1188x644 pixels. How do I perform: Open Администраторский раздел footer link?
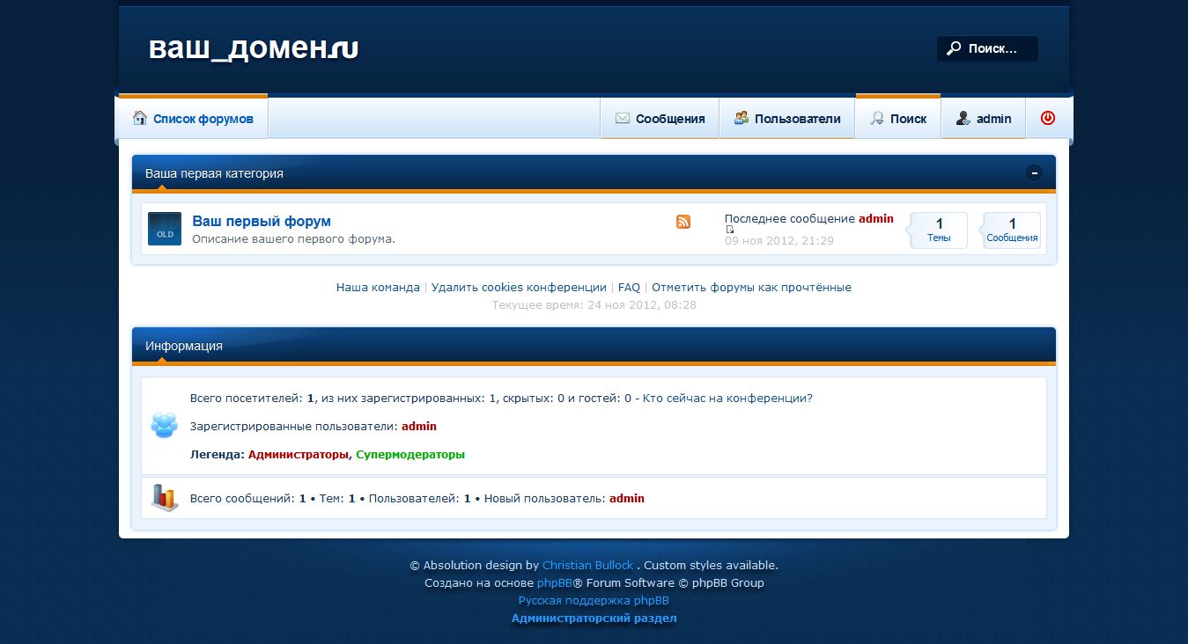click(x=594, y=618)
